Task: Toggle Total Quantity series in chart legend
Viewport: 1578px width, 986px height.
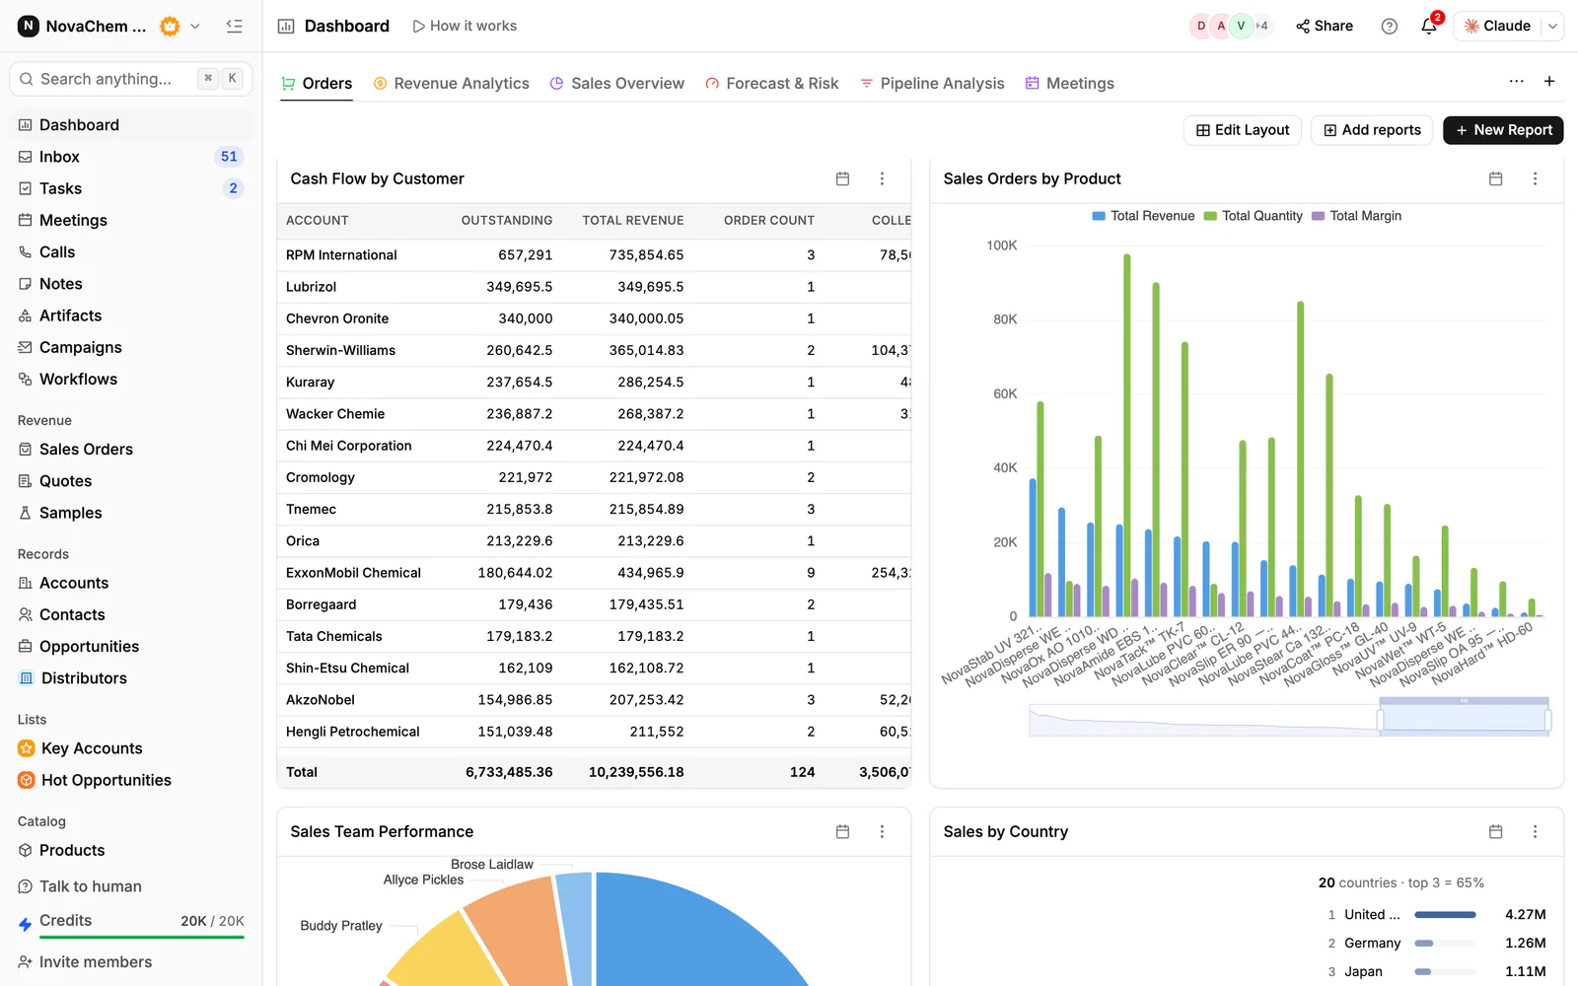Action: [1253, 216]
